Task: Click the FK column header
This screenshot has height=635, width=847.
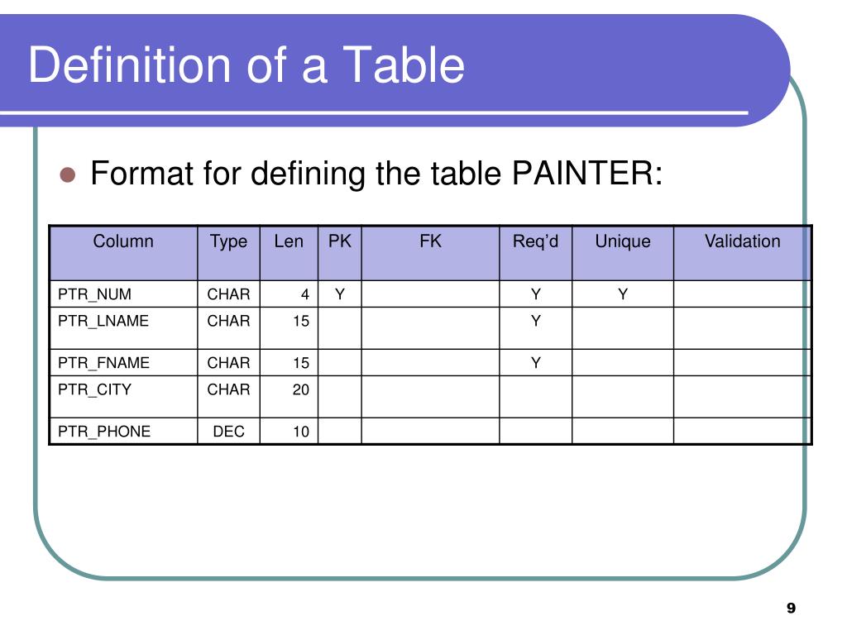Action: tap(430, 253)
